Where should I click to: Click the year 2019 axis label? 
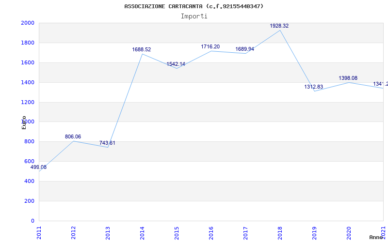314,233
